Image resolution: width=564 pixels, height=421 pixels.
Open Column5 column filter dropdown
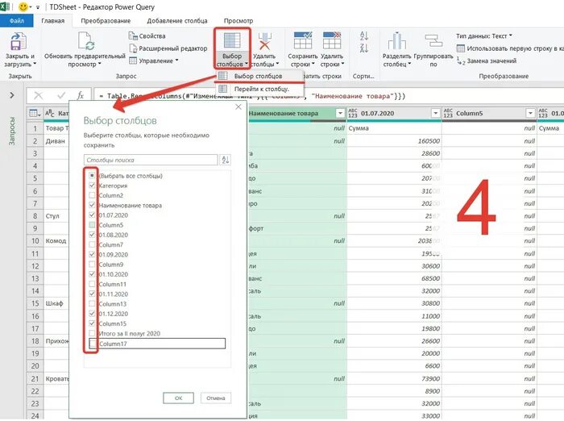point(530,113)
